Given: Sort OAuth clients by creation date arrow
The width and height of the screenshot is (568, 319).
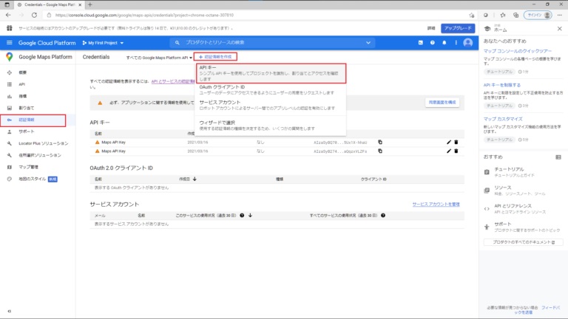Looking at the screenshot, I should coord(195,179).
